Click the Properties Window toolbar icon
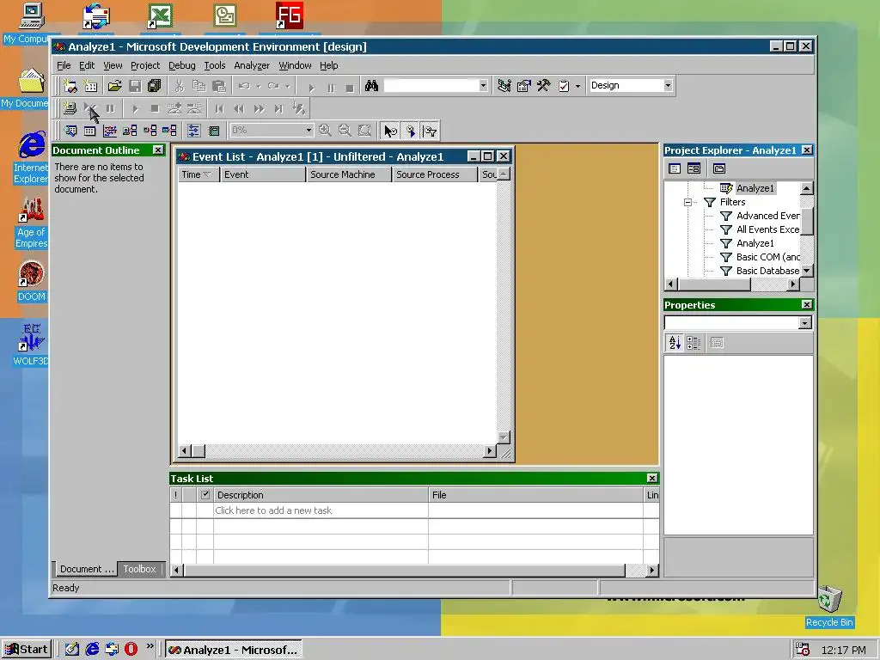Viewport: 880px width, 660px height. point(523,86)
